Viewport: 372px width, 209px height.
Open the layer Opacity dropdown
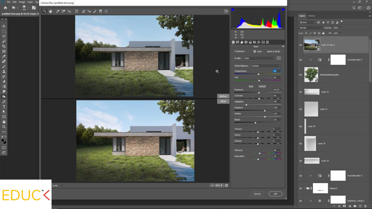tap(341, 28)
